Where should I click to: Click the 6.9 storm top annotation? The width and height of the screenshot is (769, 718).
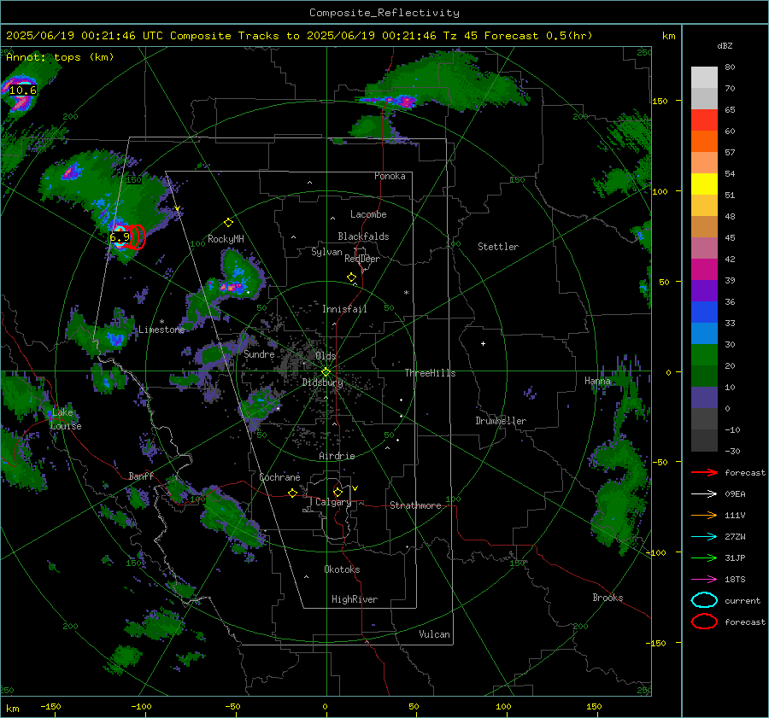(x=120, y=237)
